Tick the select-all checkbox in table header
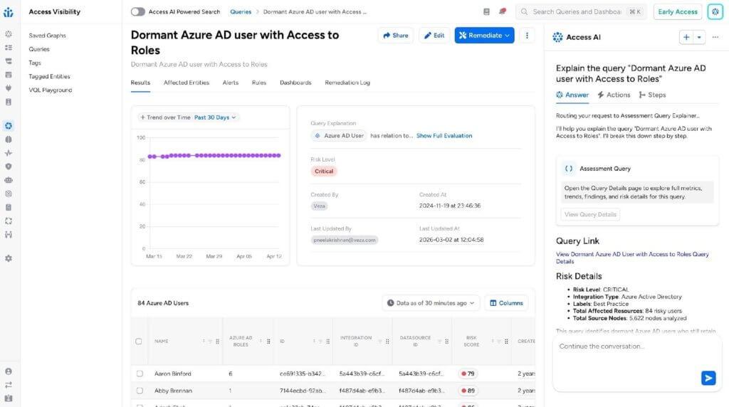This screenshot has height=407, width=729. 139,342
